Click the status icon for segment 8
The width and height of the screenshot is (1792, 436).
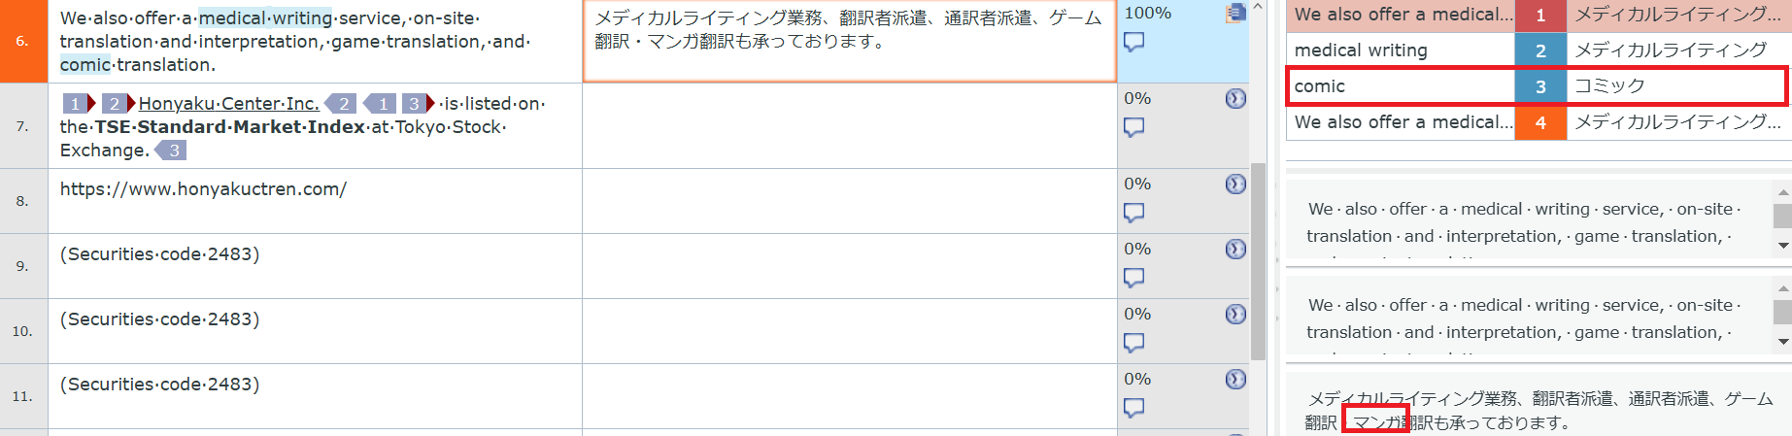point(1235,184)
